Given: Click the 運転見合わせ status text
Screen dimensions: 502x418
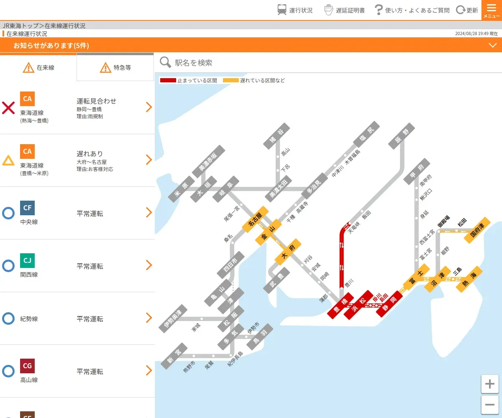Looking at the screenshot, I should pos(97,101).
